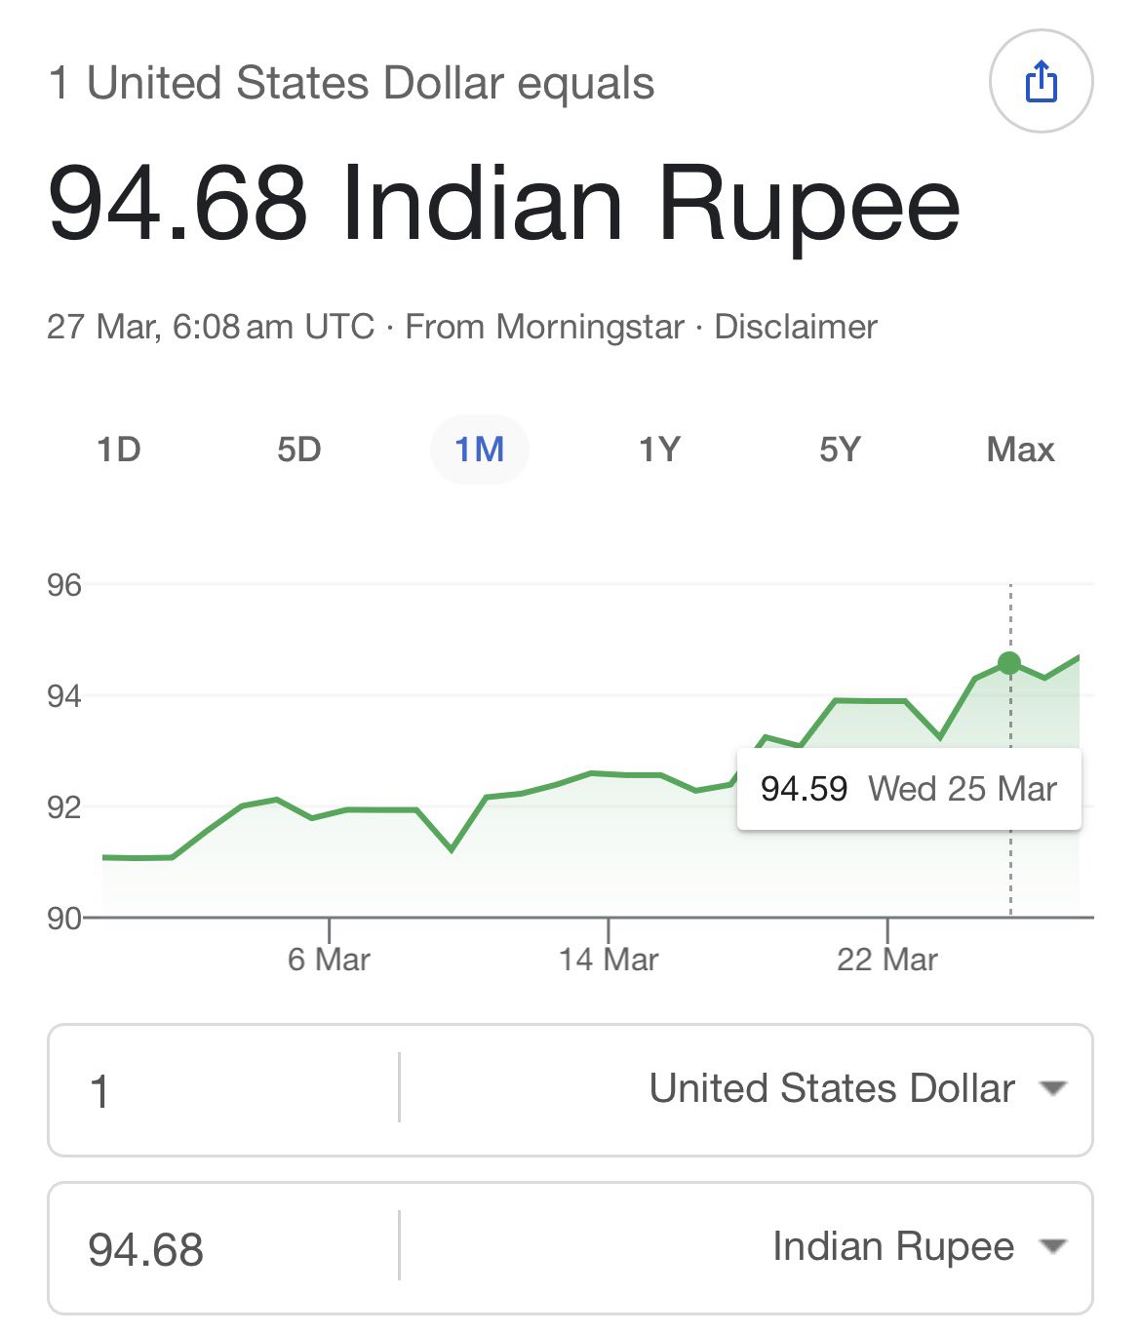The image size is (1141, 1334).
Task: Click the rupee amount field showing 94.68
Action: point(224,1248)
